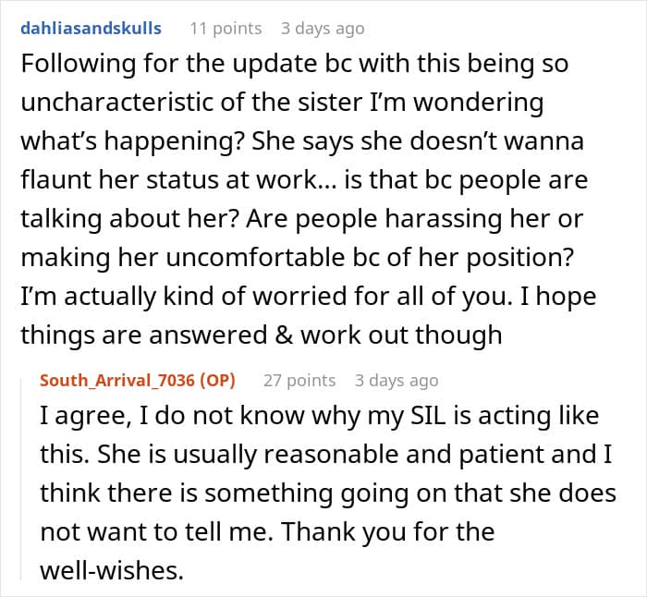The width and height of the screenshot is (647, 597).
Task: Click the 'well-wishes.' text ending the reply
Action: (112, 571)
